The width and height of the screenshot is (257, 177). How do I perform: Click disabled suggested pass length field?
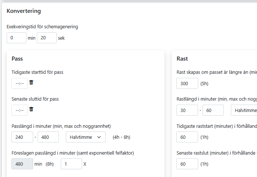[x=22, y=164]
